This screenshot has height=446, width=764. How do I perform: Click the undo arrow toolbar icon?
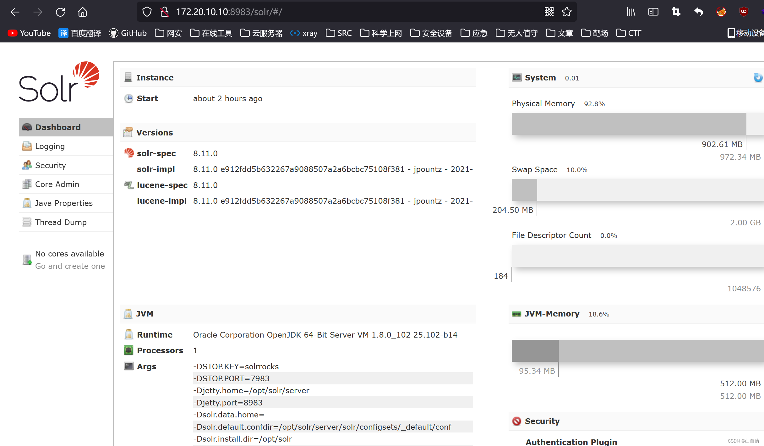(698, 12)
